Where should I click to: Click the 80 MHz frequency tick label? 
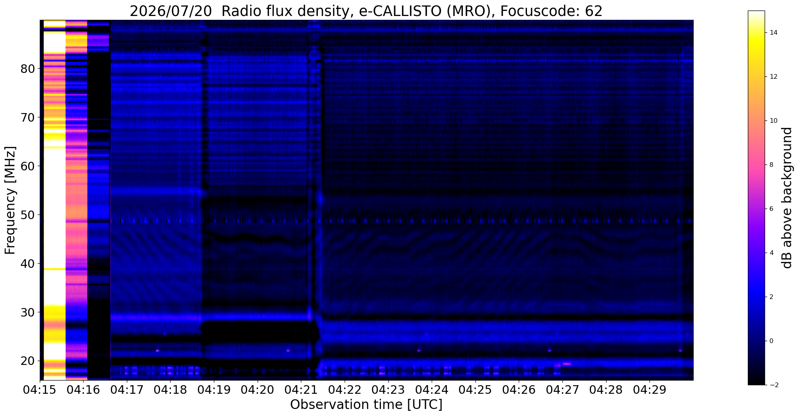28,69
